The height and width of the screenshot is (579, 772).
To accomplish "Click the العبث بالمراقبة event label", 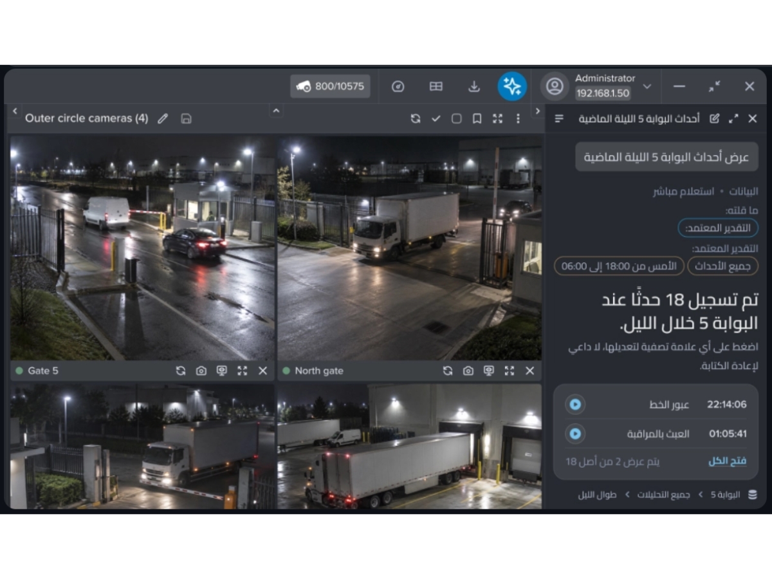I will click(x=658, y=434).
